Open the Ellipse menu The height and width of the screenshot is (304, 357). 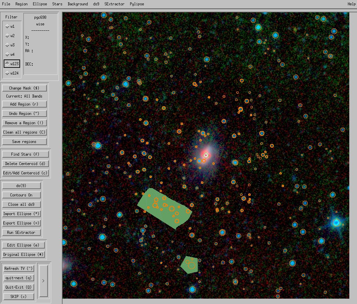tap(40, 4)
